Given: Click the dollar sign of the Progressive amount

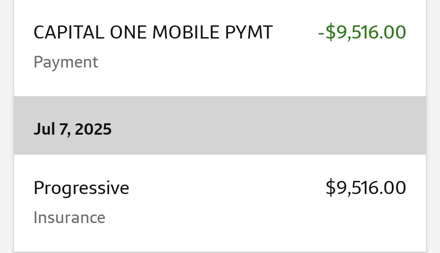Looking at the screenshot, I should (330, 188).
